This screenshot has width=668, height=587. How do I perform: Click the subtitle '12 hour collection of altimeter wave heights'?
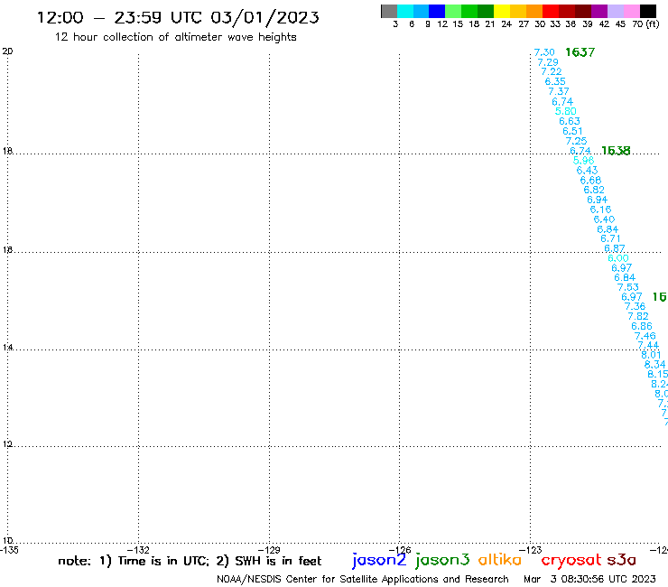coord(175,37)
